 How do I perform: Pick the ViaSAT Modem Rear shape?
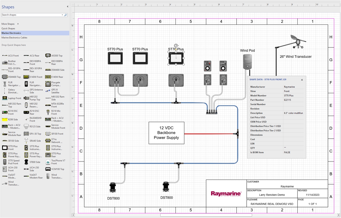33,176
